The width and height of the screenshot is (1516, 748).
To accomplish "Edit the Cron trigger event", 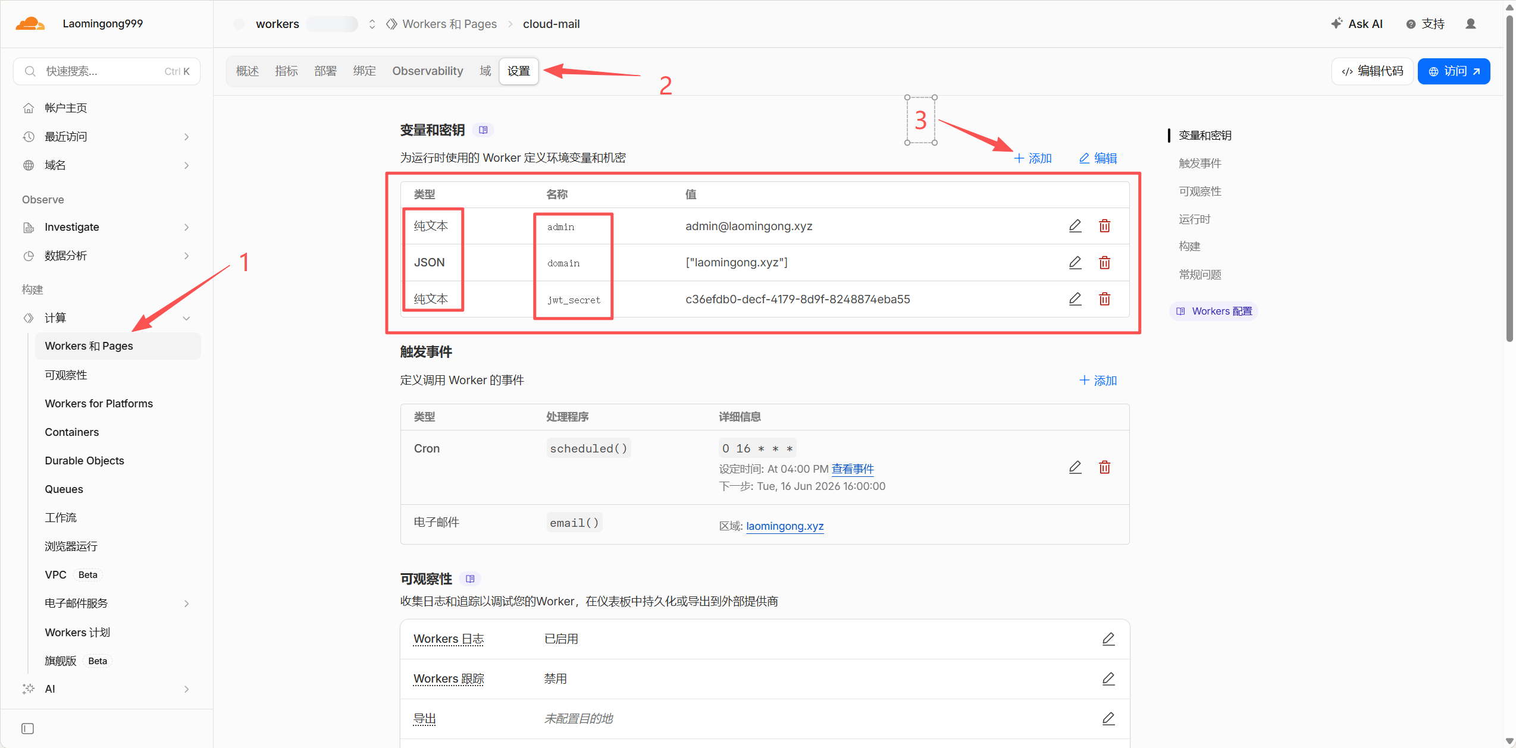I will [1075, 467].
